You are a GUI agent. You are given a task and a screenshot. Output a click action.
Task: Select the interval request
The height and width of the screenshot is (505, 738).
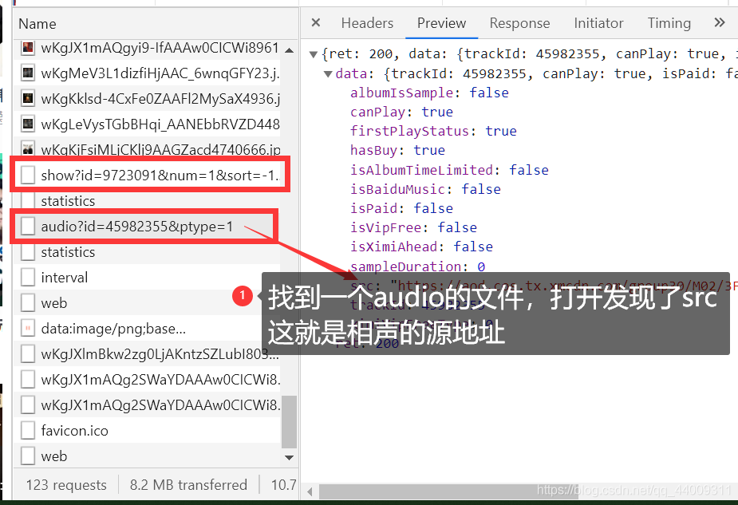tap(147, 277)
